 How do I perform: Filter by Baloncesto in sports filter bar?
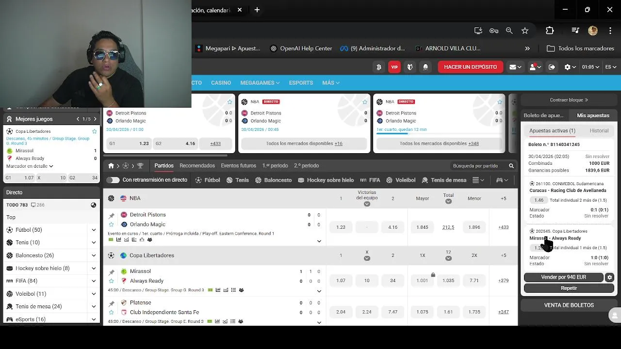273,180
